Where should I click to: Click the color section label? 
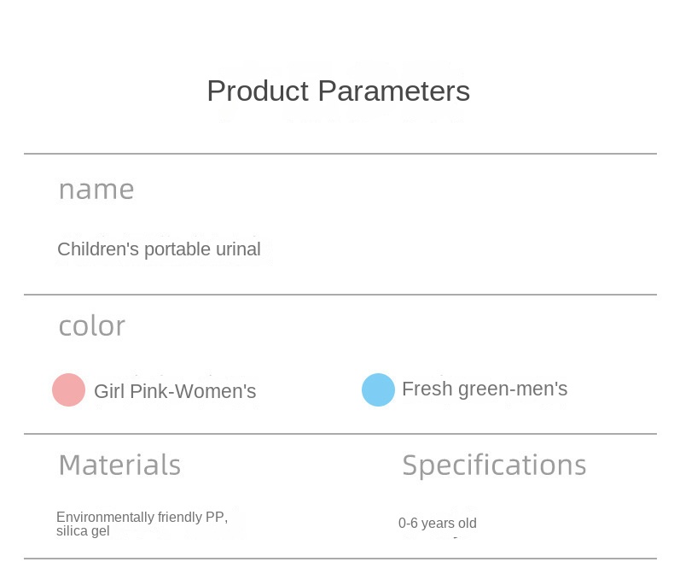(91, 325)
